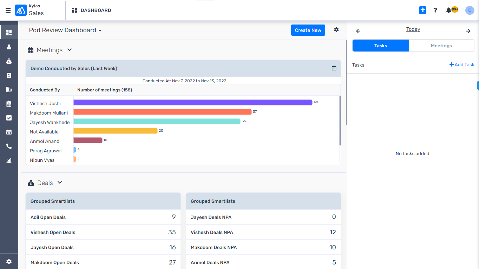Collapse the Meetings section chevron
This screenshot has height=269, width=479.
pyautogui.click(x=69, y=50)
